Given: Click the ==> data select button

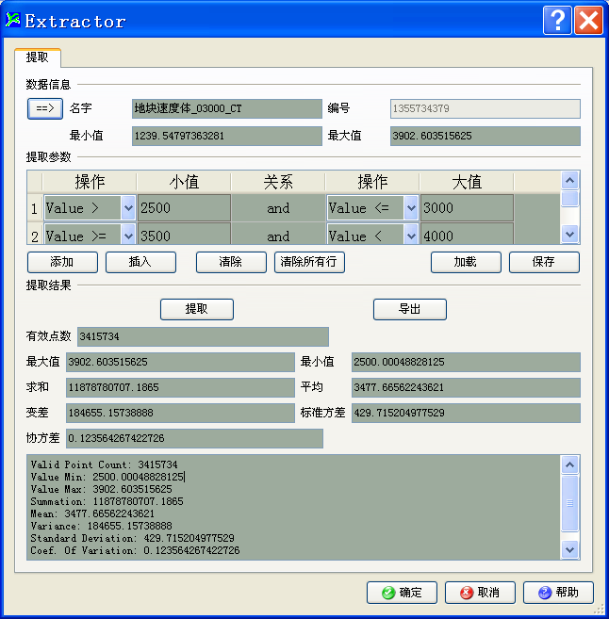Looking at the screenshot, I should pyautogui.click(x=45, y=108).
